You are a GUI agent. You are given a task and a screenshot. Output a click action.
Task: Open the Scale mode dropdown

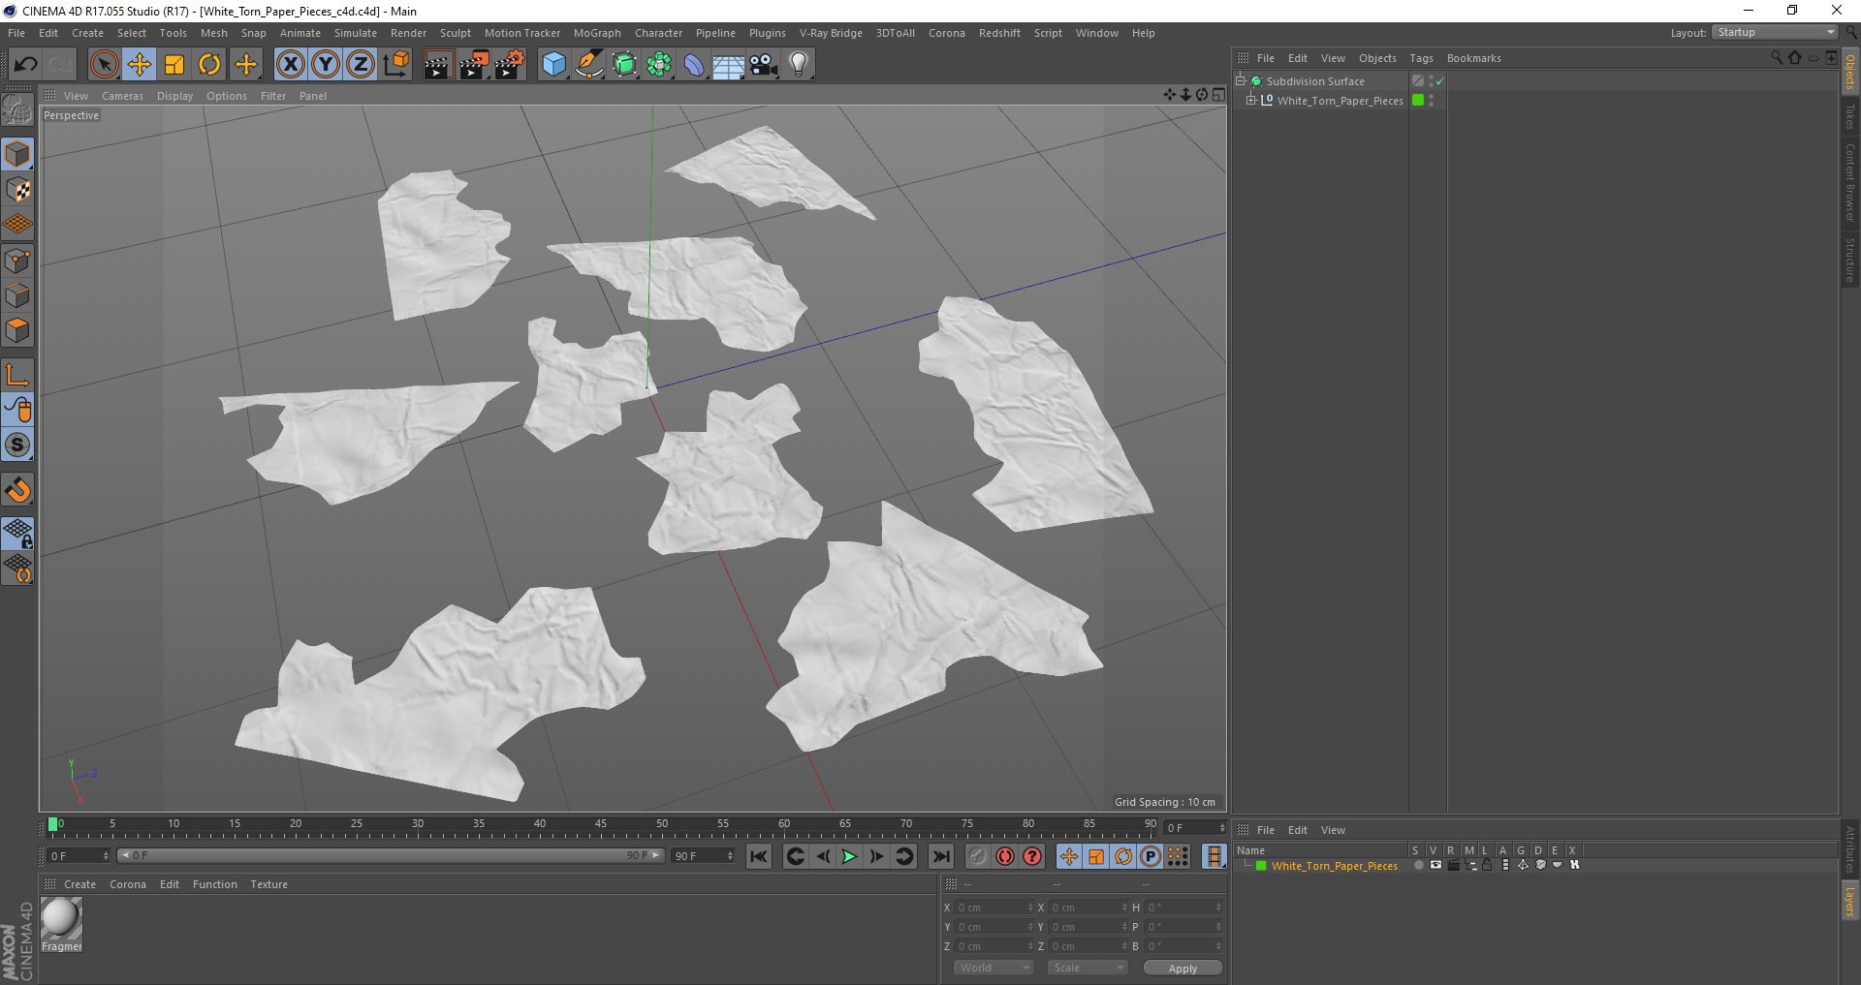pos(1088,968)
